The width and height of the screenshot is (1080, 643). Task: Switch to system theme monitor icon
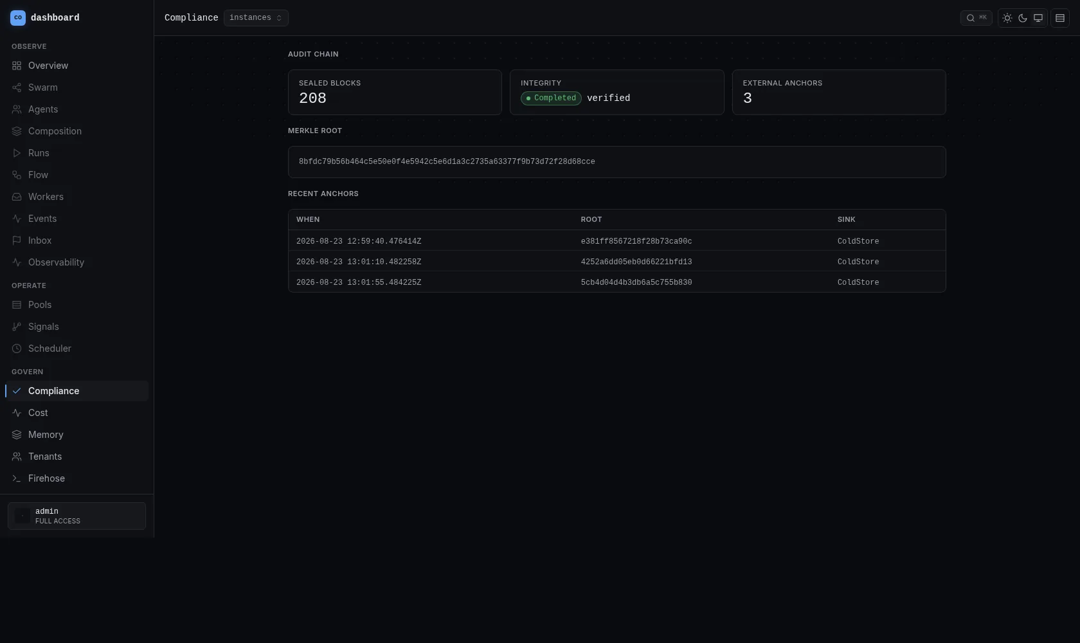[x=1038, y=18]
